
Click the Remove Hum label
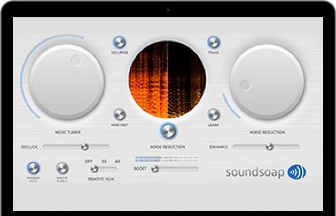(101, 179)
